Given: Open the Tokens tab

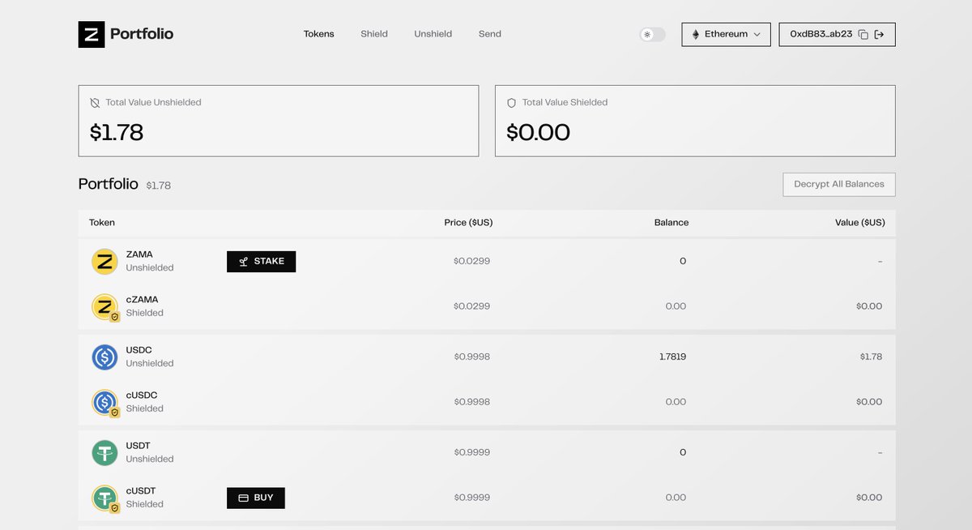Looking at the screenshot, I should point(319,34).
